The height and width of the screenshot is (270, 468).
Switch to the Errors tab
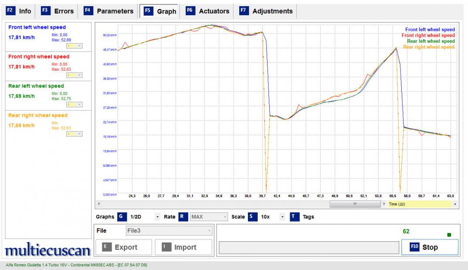[x=58, y=11]
